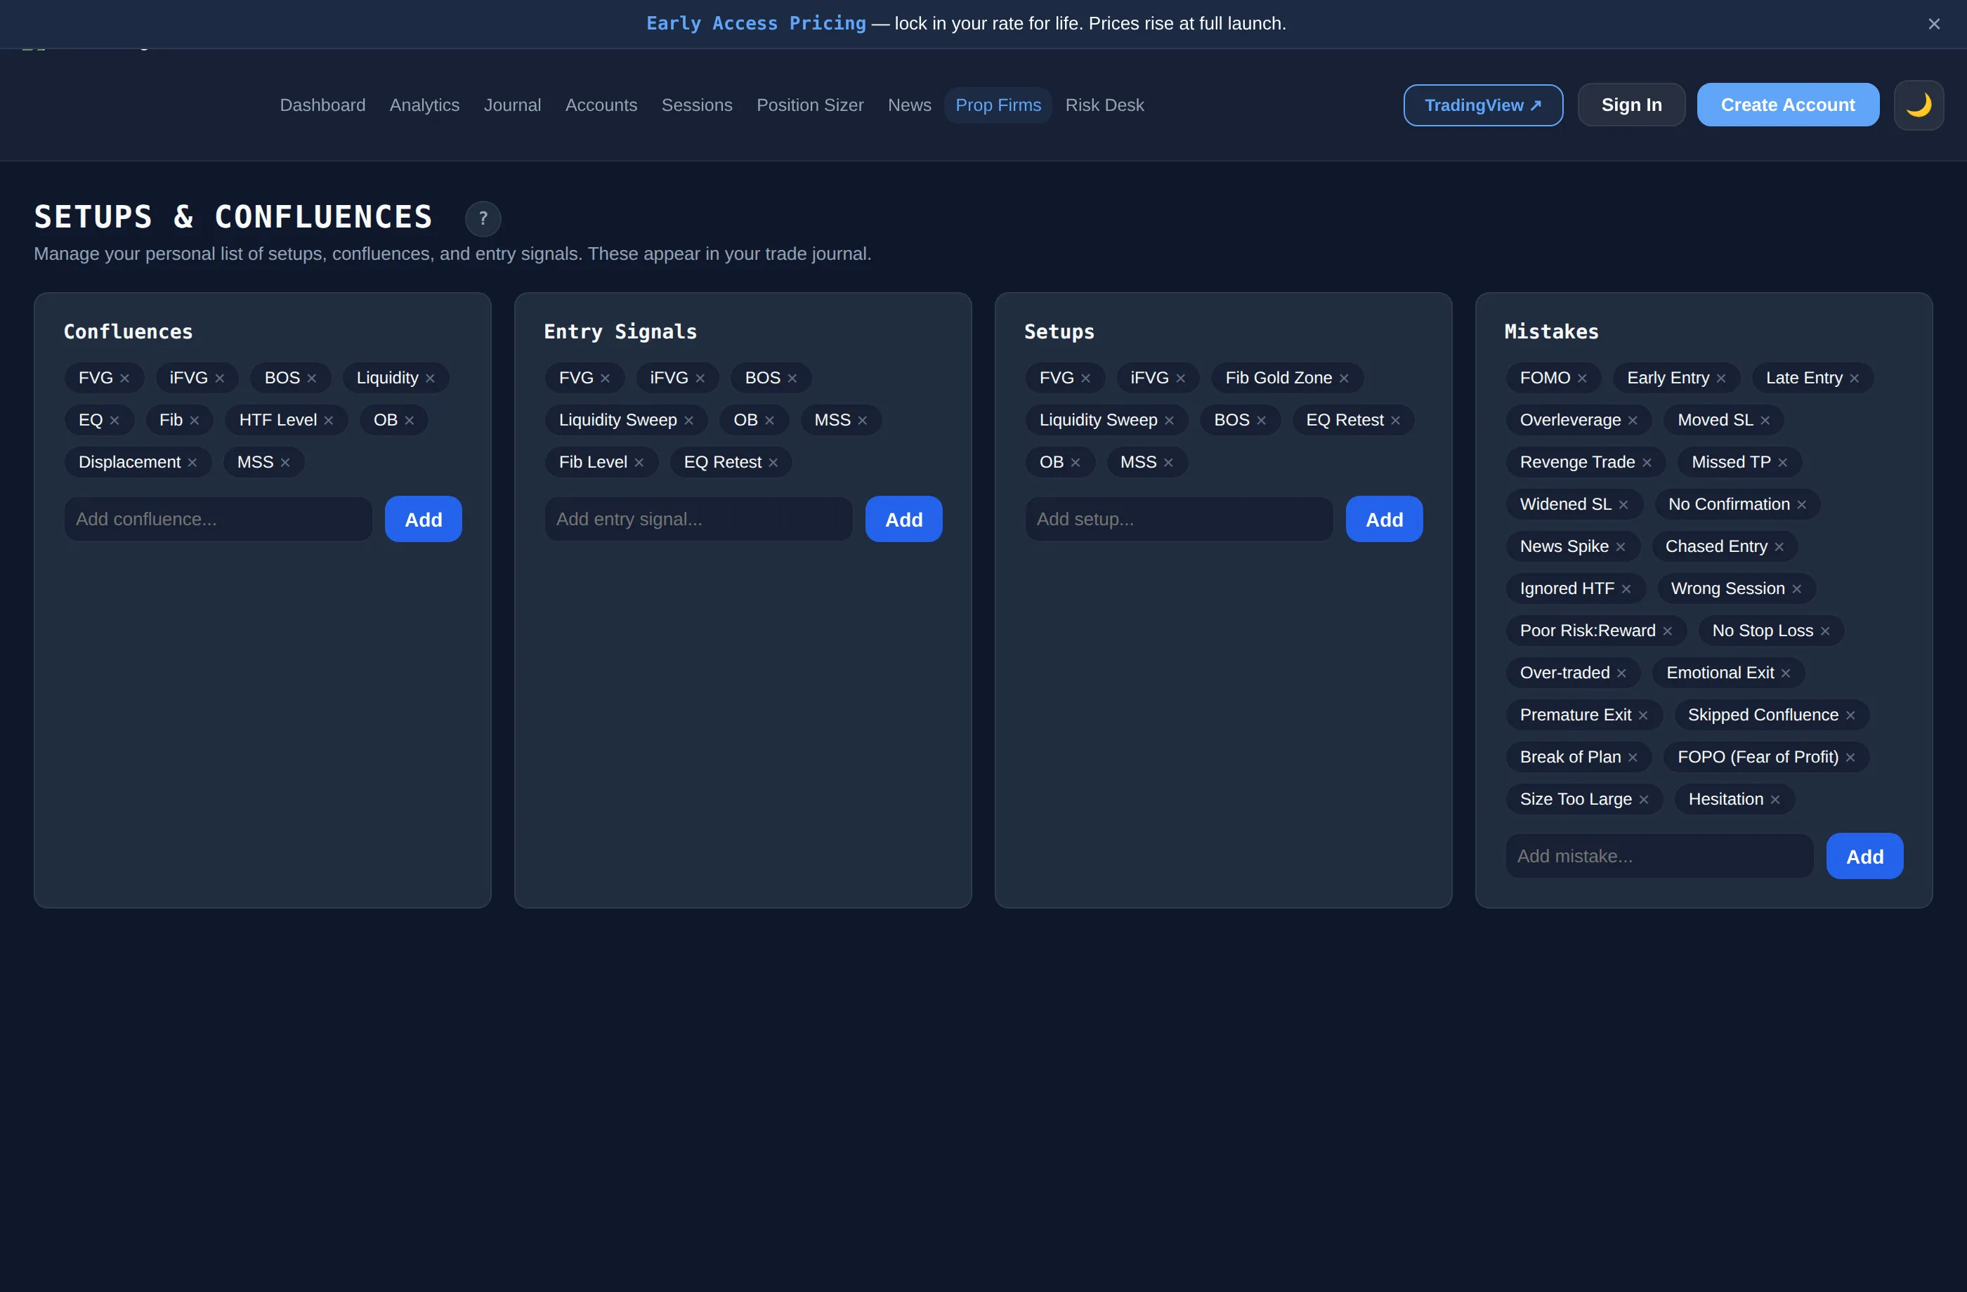Viewport: 1967px width, 1292px height.
Task: Click Add button in Mistakes card
Action: tap(1864, 856)
